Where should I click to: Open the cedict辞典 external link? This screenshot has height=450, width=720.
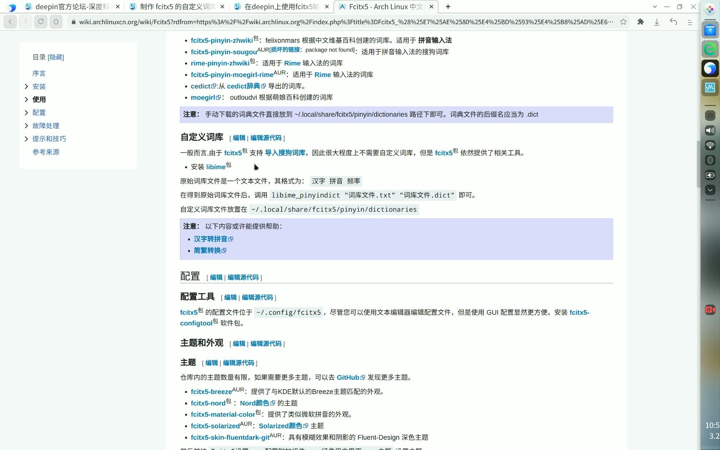246,86
